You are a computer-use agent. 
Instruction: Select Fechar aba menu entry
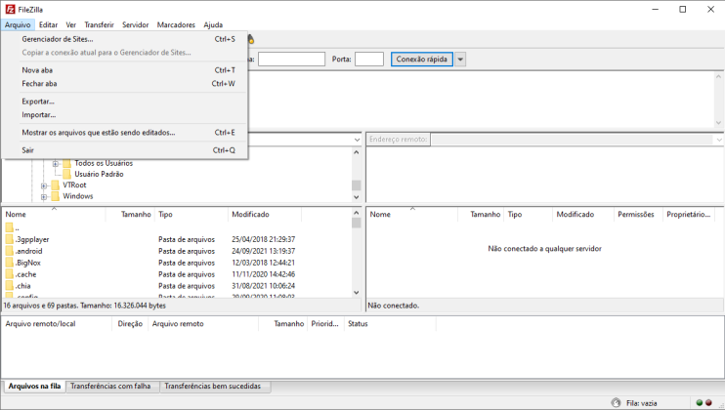(x=125, y=84)
